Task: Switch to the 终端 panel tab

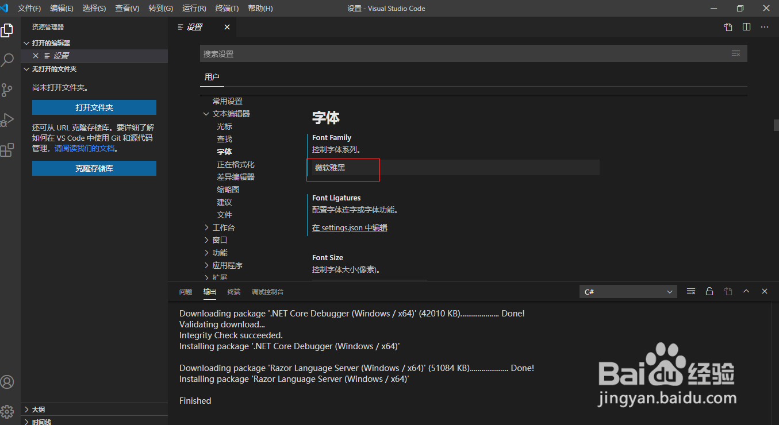Action: [x=233, y=291]
